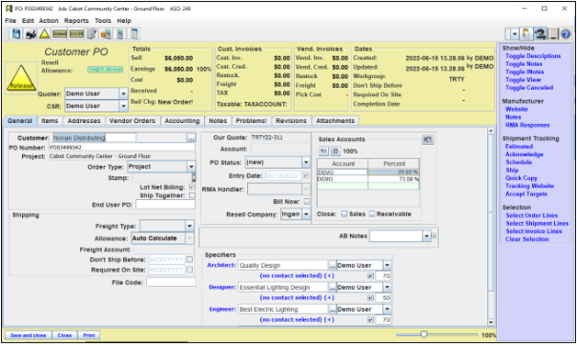Viewport: 577px width, 345px height.
Task: Click the Select Order Lines link
Action: [x=531, y=216]
